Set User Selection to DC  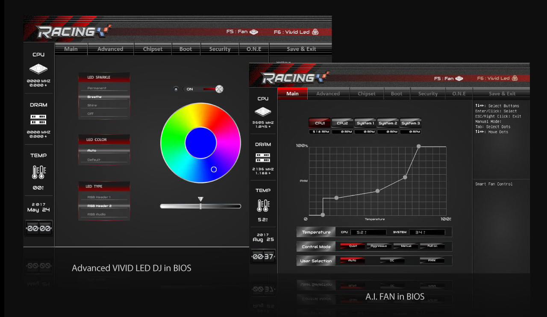(392, 260)
